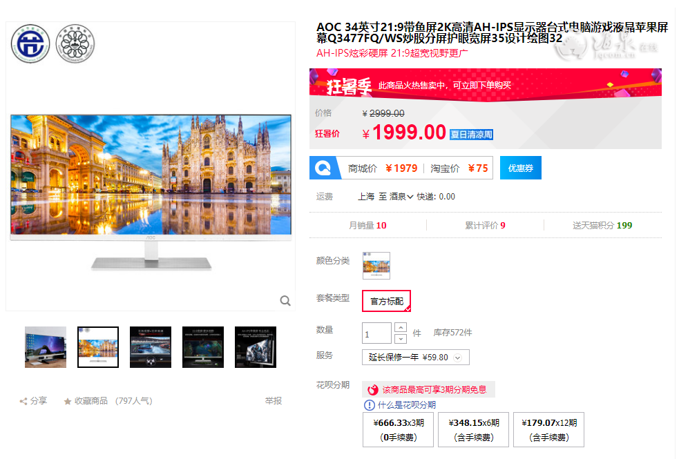Click the blue energy certification badge
The width and height of the screenshot is (679, 459).
click(30, 43)
